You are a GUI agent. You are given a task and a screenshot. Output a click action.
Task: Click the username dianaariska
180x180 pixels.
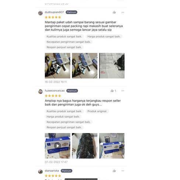(52, 171)
